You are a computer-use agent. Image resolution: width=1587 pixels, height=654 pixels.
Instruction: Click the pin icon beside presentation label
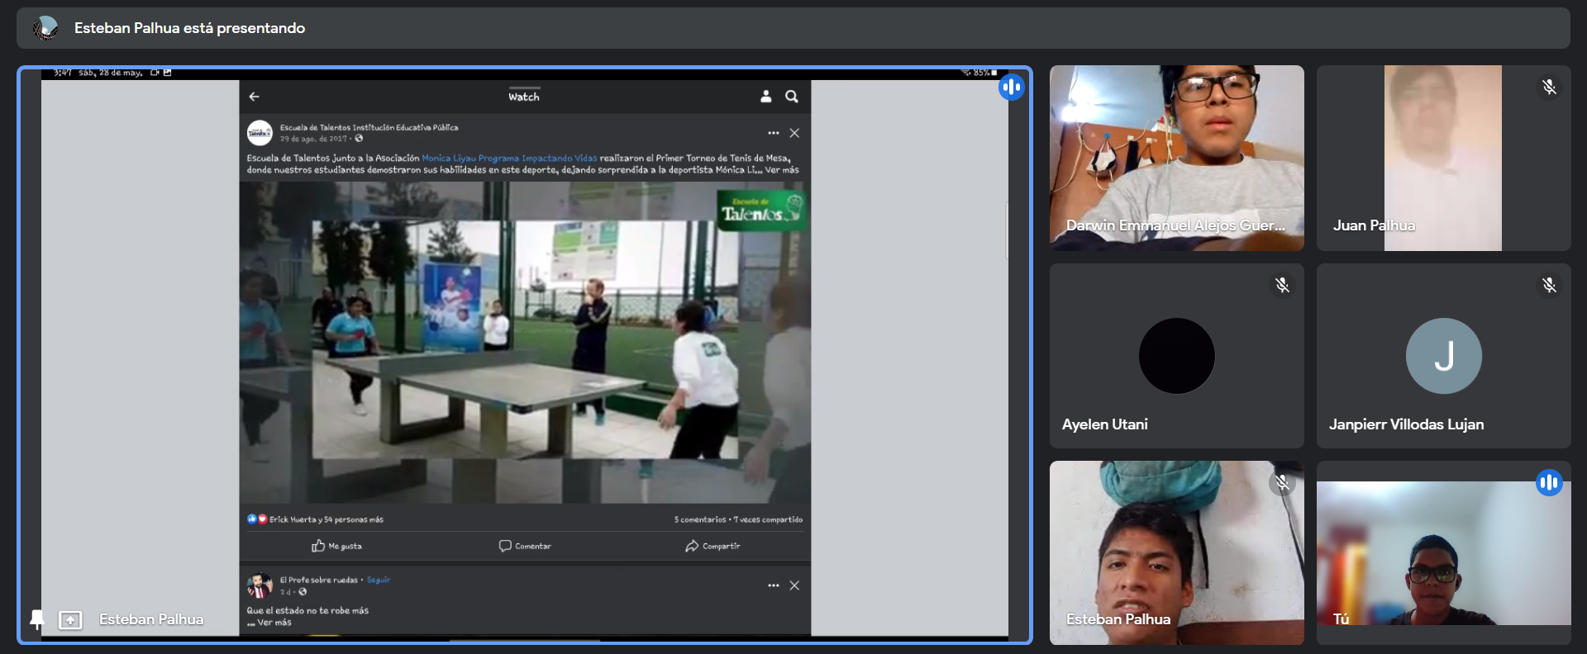tap(37, 619)
